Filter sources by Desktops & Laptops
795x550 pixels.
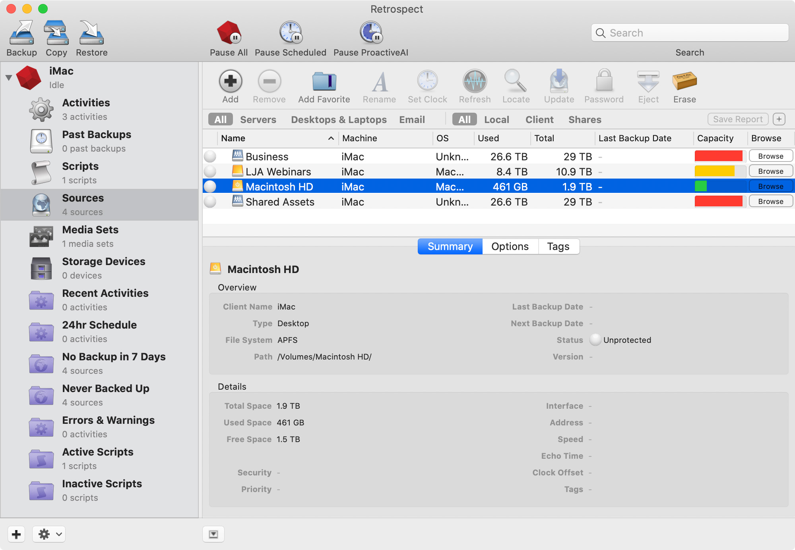(339, 119)
